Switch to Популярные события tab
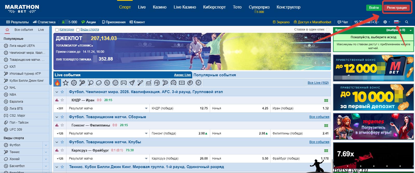 pyautogui.click(x=215, y=75)
